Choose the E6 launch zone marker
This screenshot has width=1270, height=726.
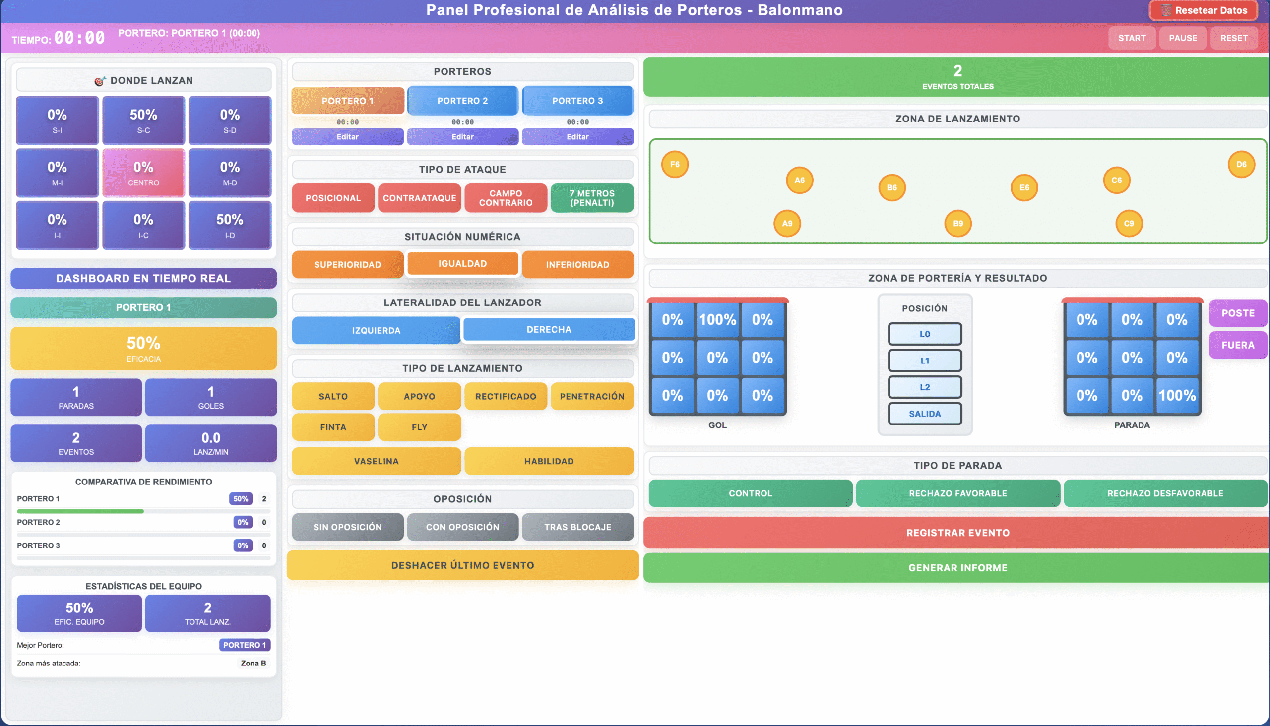point(1024,188)
